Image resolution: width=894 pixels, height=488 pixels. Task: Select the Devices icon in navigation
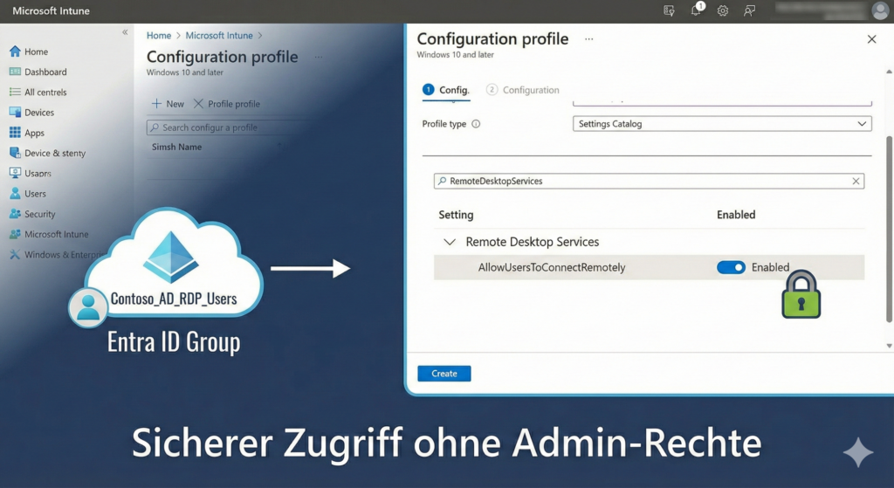click(x=15, y=113)
